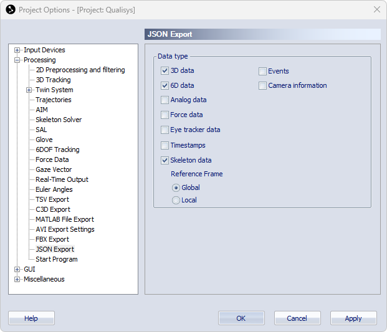Select C3D Export in the tree
Viewport: 387px width, 332px height.
pos(53,210)
